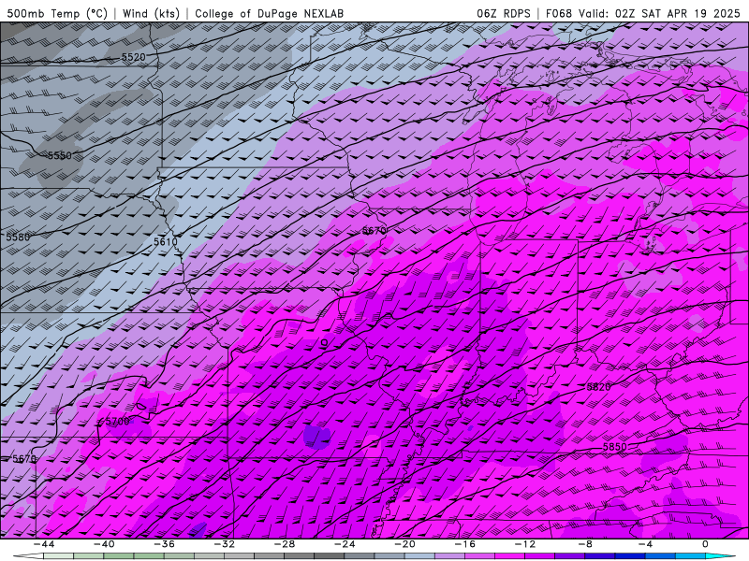Click the "06Z RDPS" model run label
Viewport: 749px width, 561px height.
tap(504, 13)
